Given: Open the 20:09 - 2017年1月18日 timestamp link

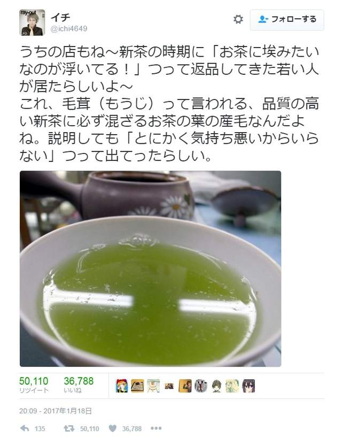Looking at the screenshot, I should point(56,411).
